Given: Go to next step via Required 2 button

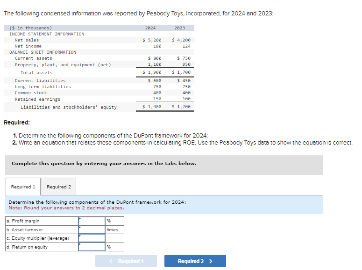Looking at the screenshot, I should [195, 261].
